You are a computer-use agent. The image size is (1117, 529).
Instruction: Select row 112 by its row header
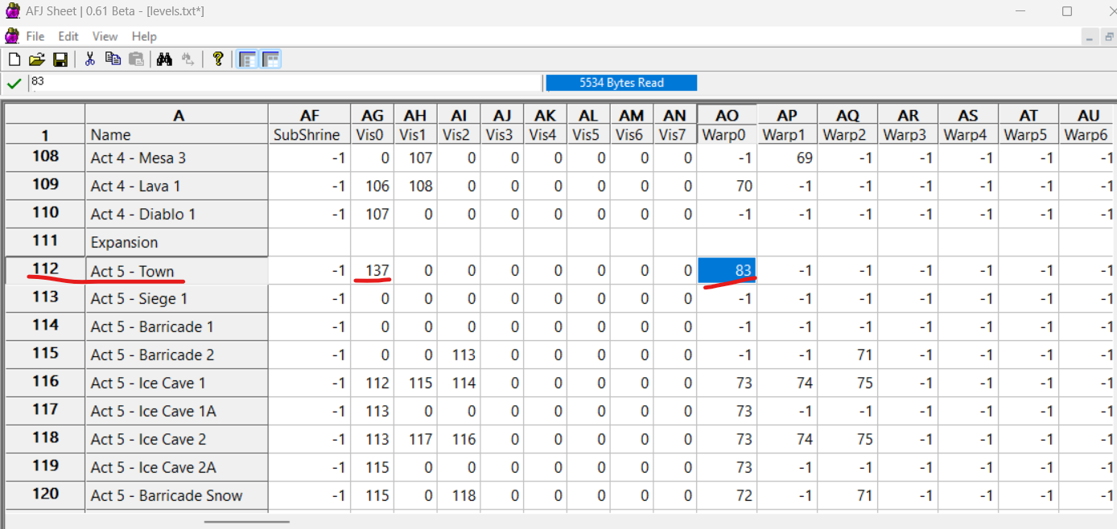coord(45,270)
